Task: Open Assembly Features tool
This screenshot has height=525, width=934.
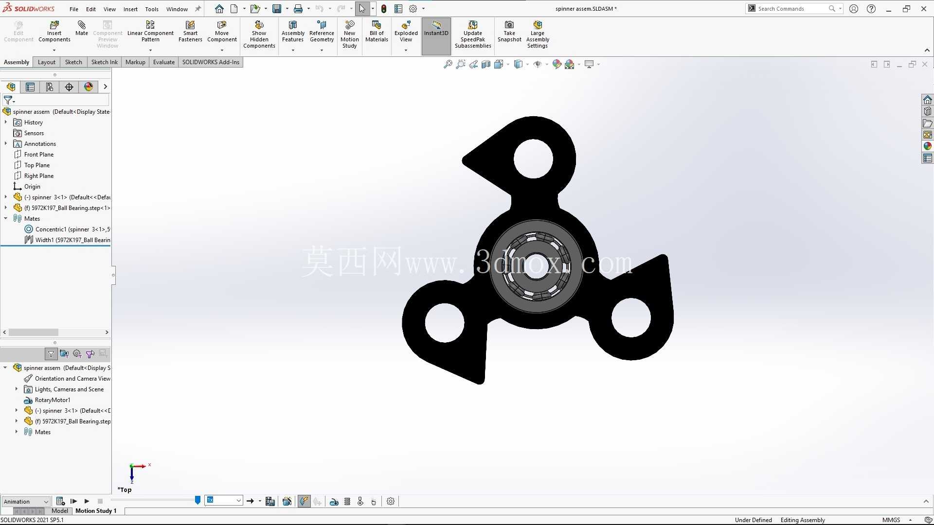Action: pyautogui.click(x=293, y=32)
